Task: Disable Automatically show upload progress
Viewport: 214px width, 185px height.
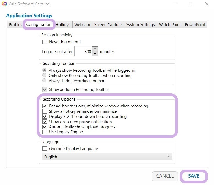Action: coord(45,127)
